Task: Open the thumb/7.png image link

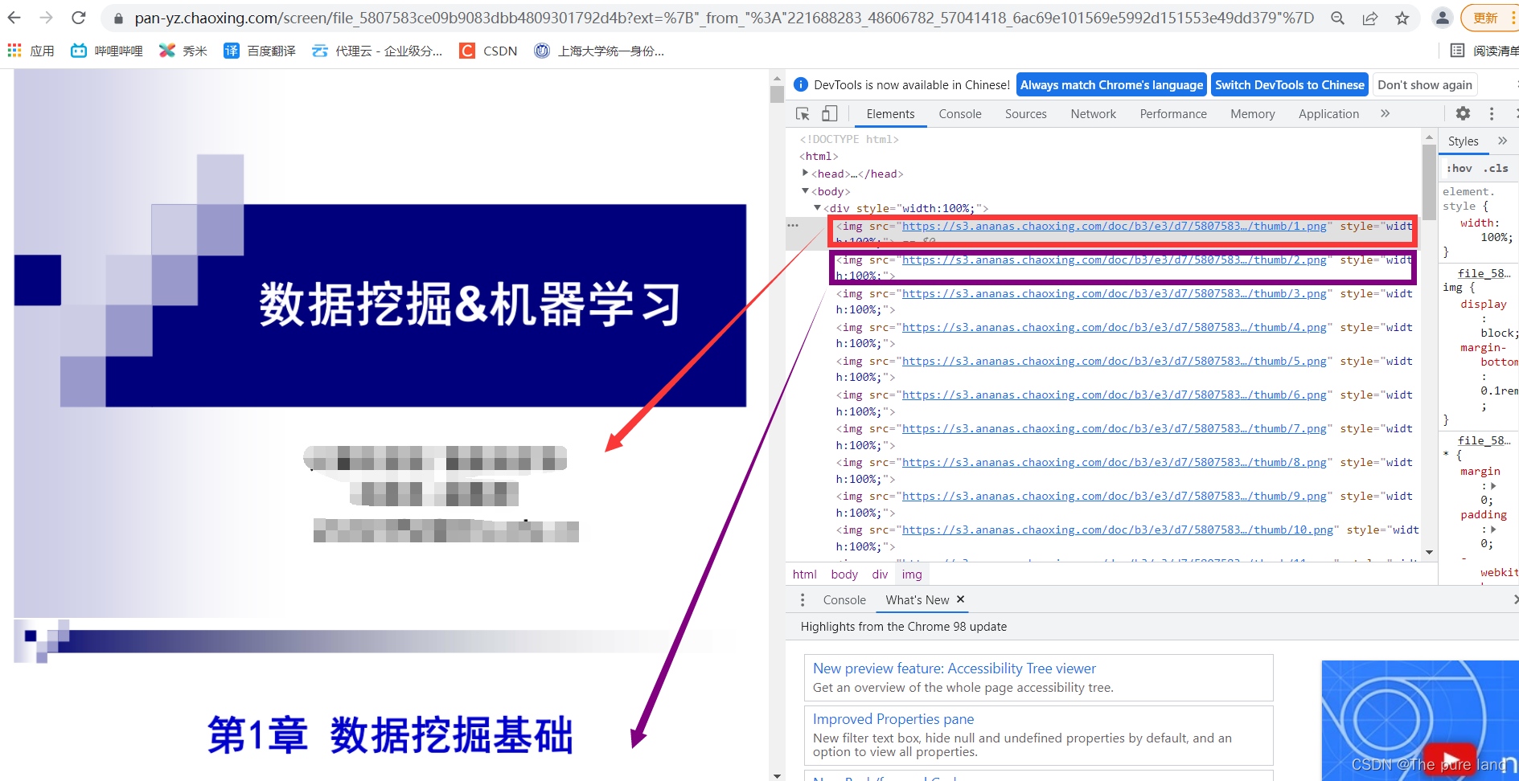Action: tap(1114, 429)
